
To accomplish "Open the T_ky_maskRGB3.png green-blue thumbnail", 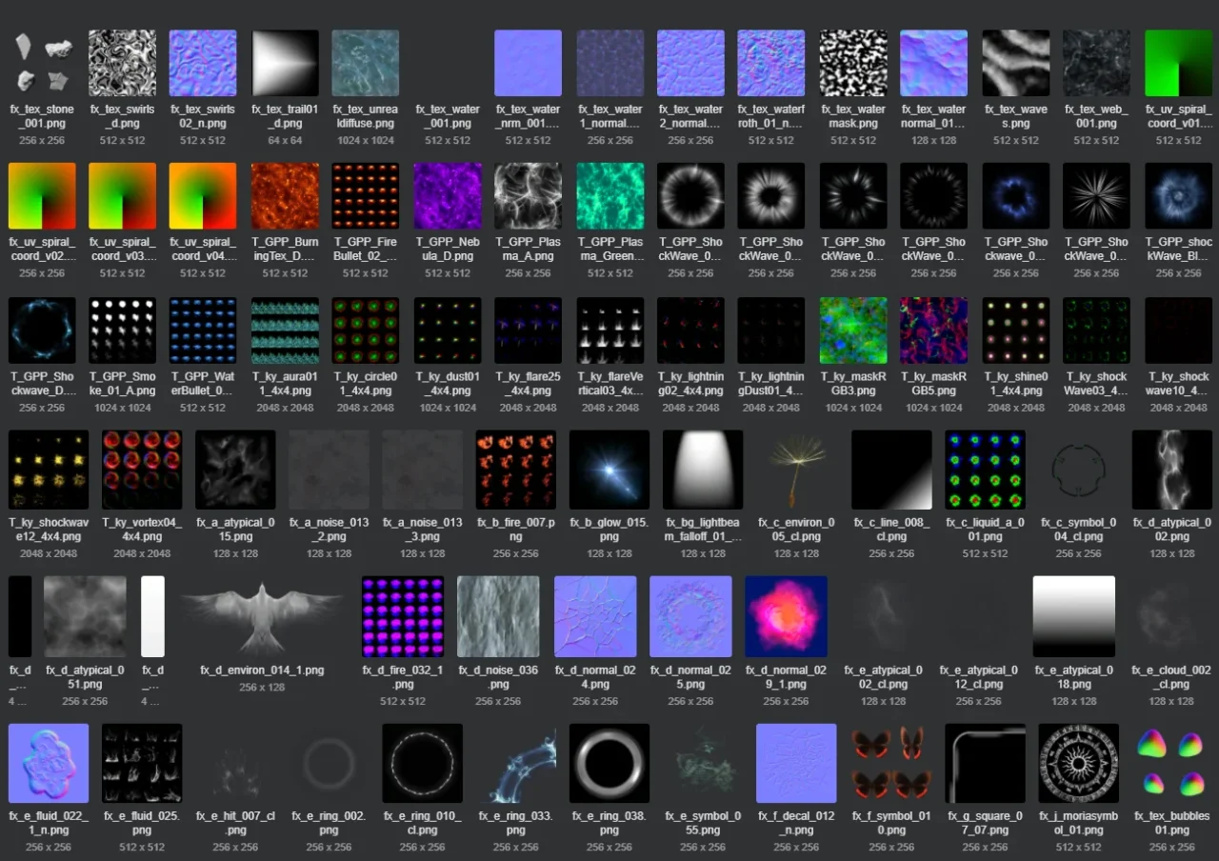I will (853, 330).
